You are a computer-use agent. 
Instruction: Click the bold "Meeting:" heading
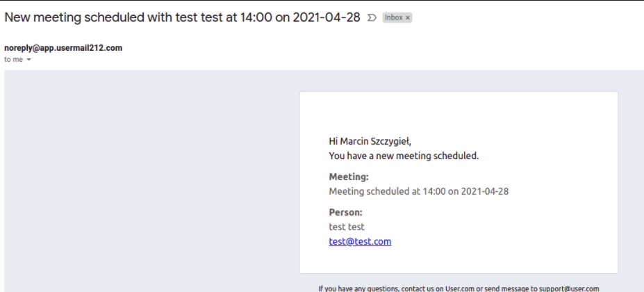click(x=349, y=177)
